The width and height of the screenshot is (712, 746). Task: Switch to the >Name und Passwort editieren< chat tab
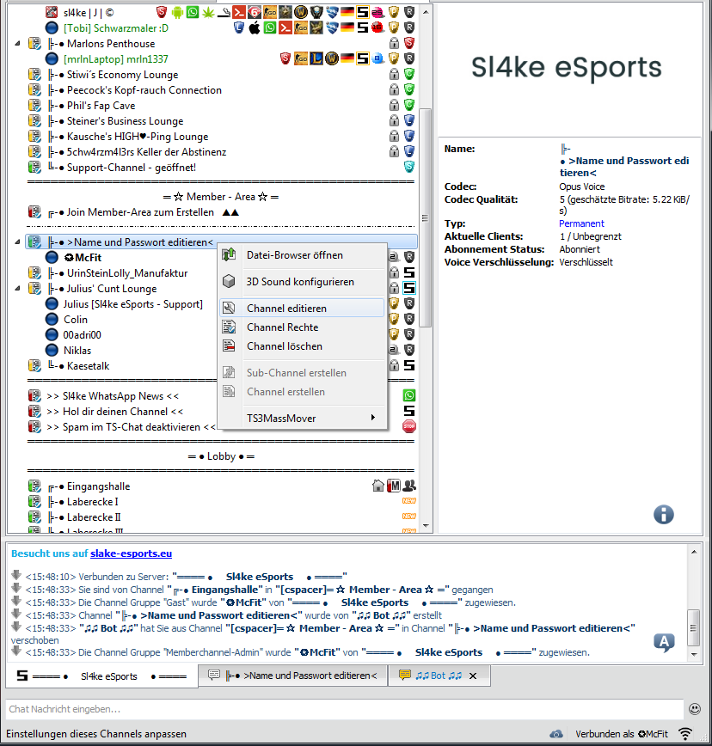tap(293, 676)
